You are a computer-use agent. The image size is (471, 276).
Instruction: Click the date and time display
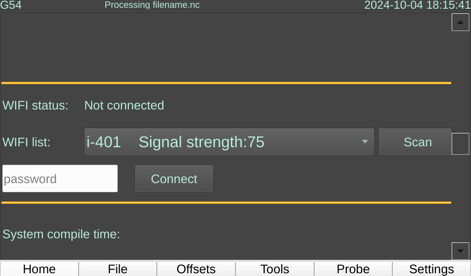(x=417, y=5)
